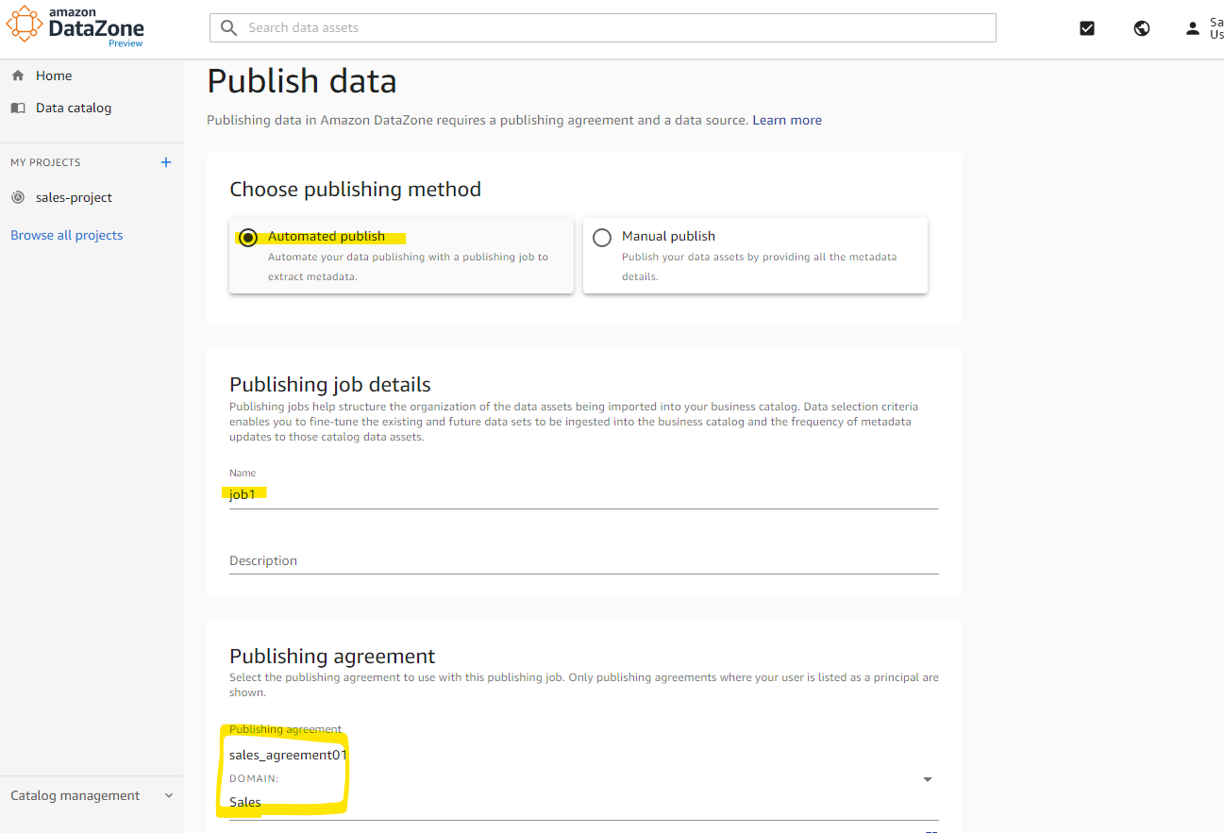
Task: Click the Choose publishing method heading
Action: tap(356, 190)
